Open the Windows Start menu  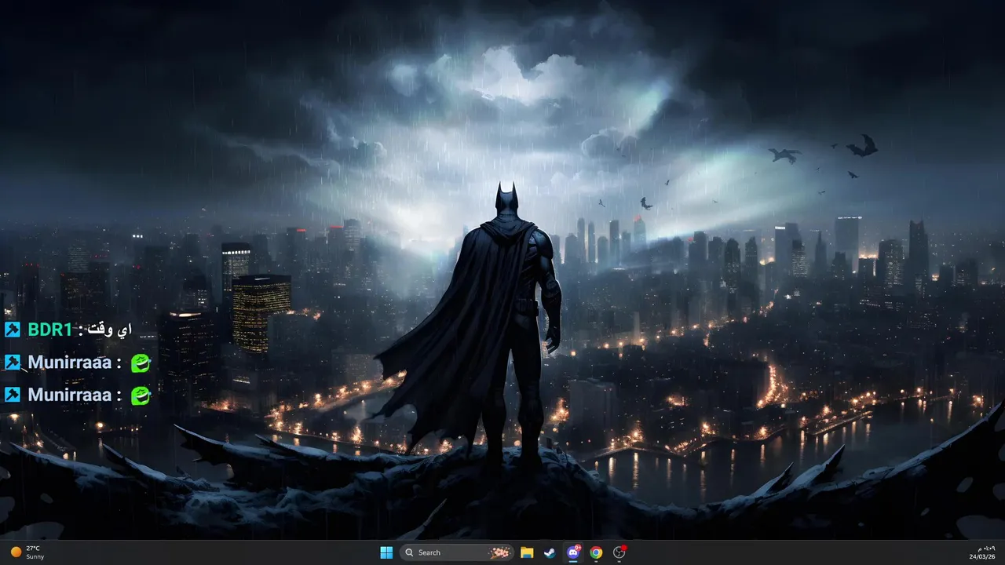pyautogui.click(x=386, y=552)
